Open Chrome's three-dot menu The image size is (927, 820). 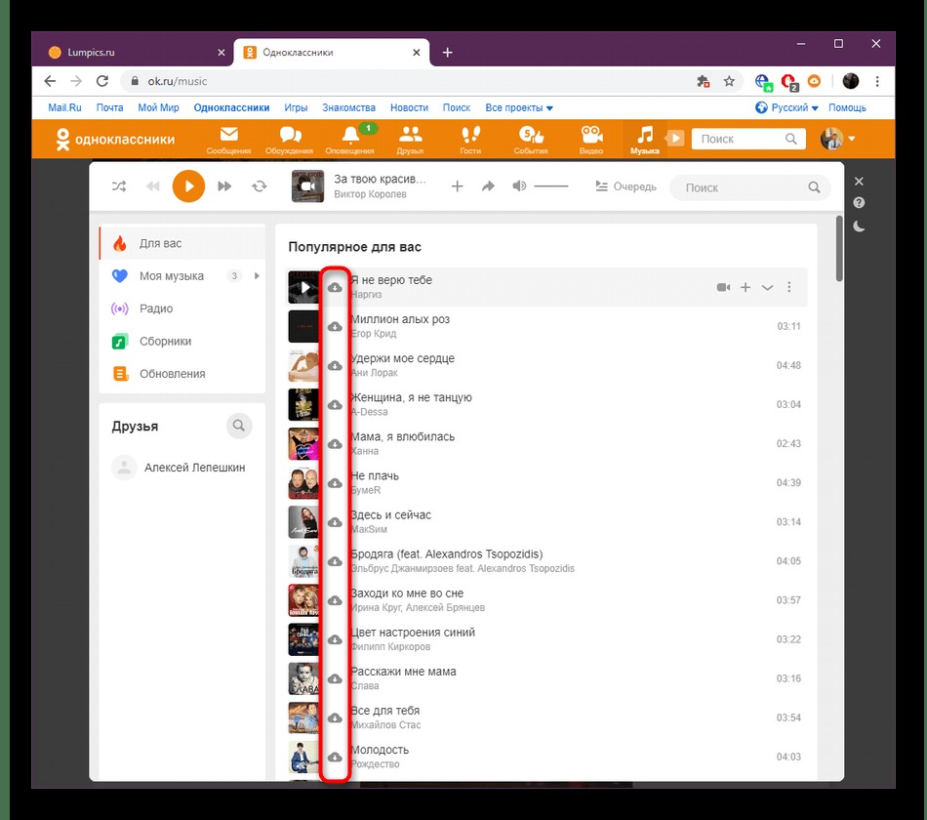pos(877,81)
